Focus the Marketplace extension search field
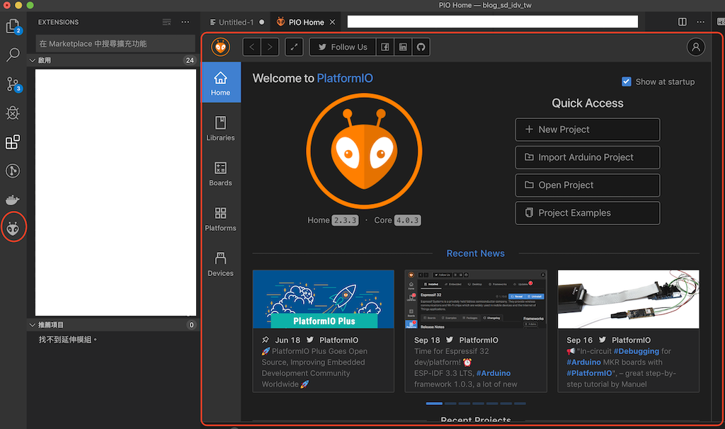 click(x=115, y=43)
